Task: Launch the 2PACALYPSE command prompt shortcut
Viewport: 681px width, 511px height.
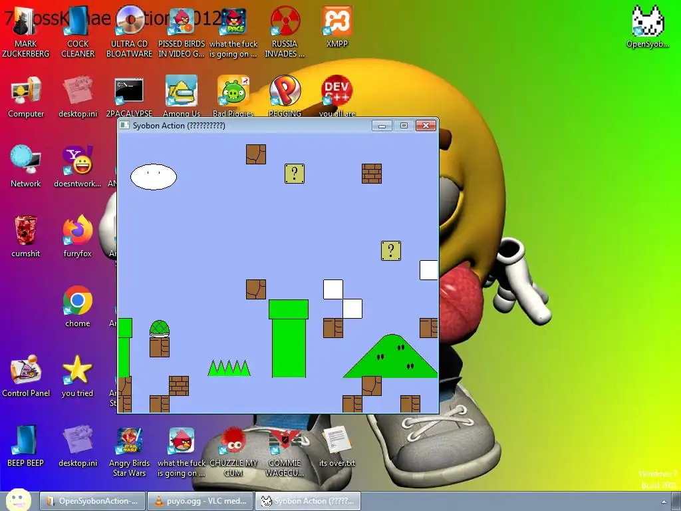Action: coord(129,97)
